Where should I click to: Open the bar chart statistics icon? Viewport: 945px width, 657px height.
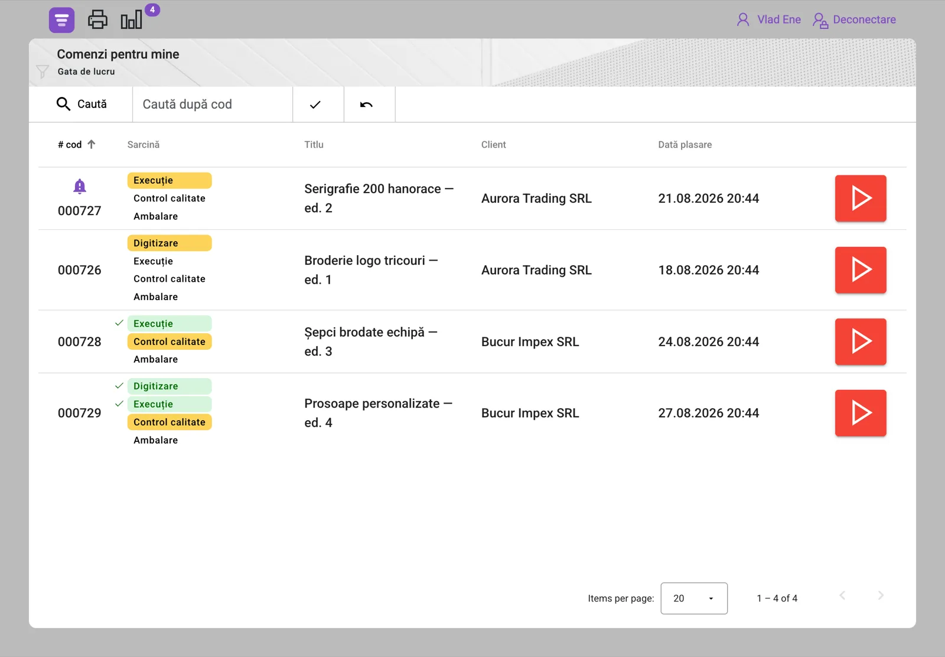pos(132,19)
